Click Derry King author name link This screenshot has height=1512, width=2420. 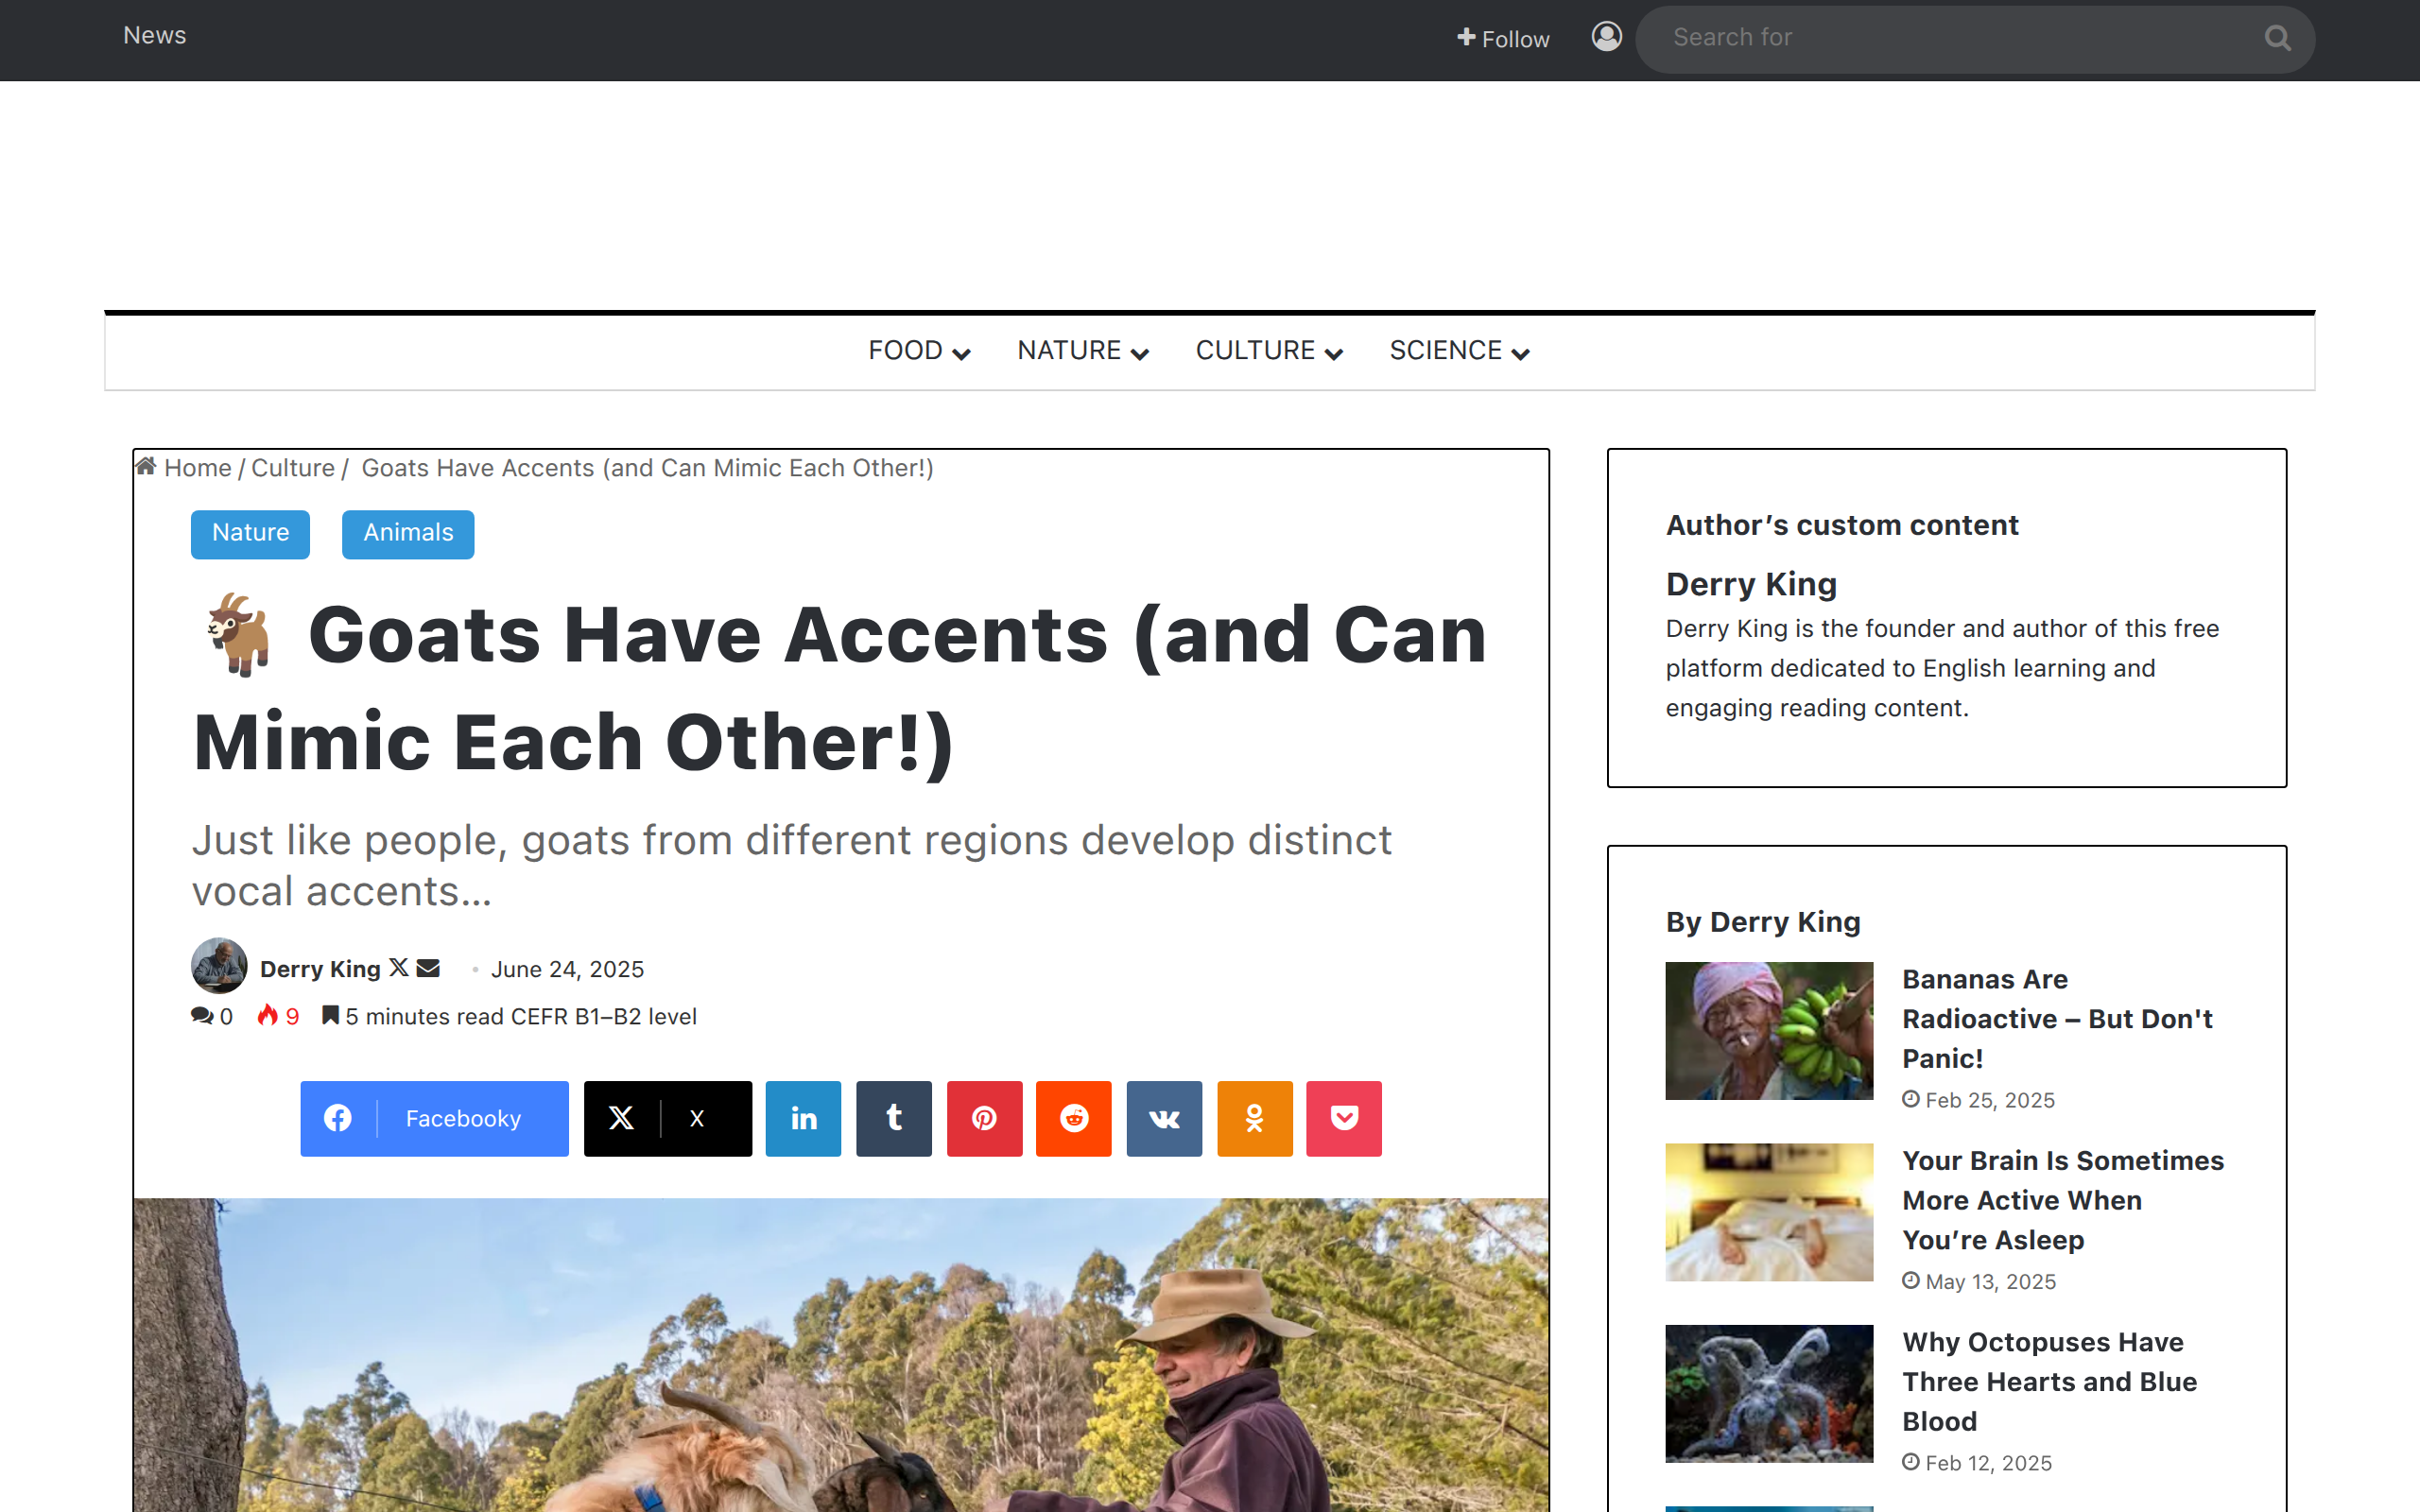coord(320,969)
